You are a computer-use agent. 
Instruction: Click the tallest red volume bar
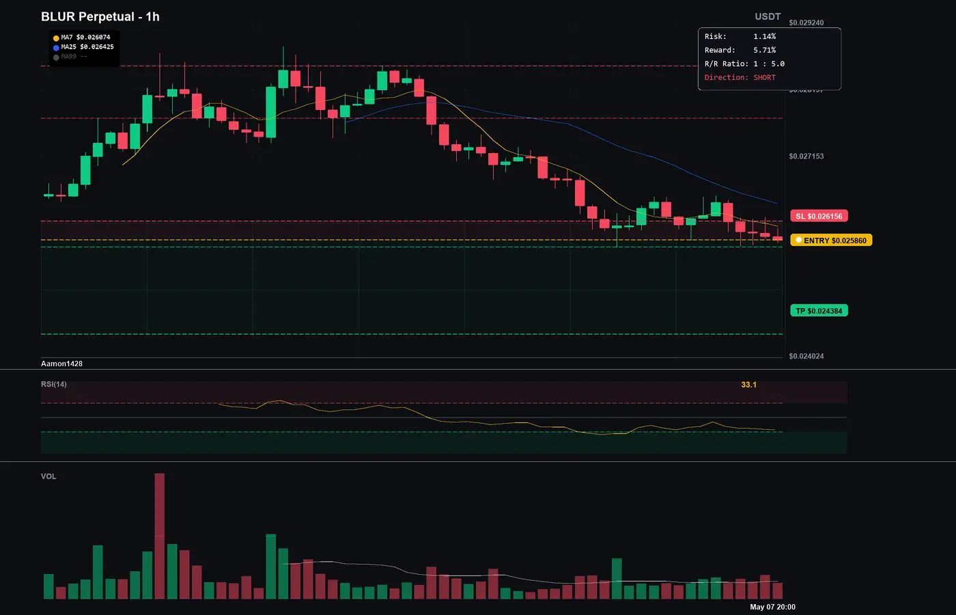coord(160,536)
